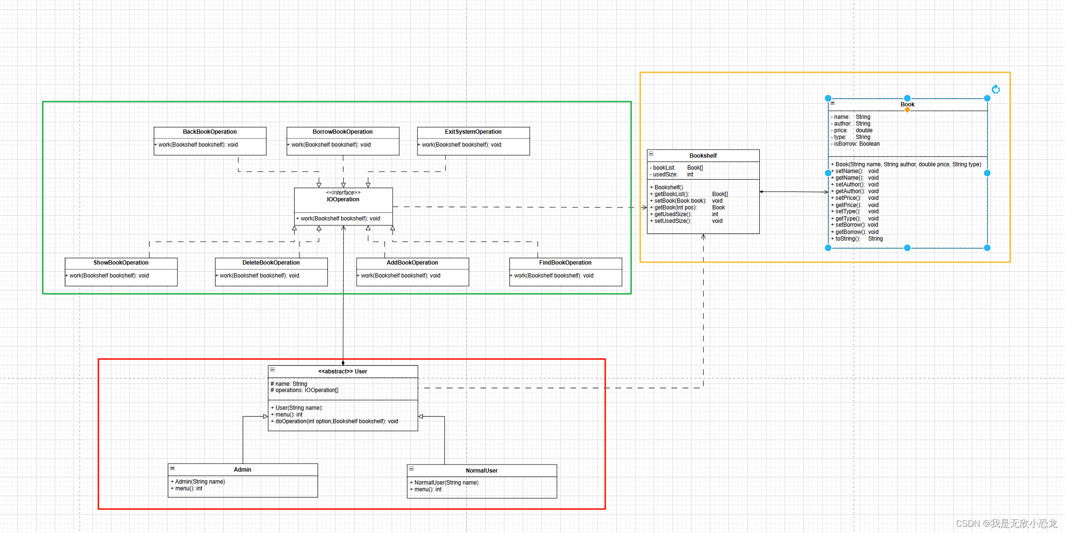Select the FindBookOperation class header
This screenshot has height=533, width=1065.
point(565,263)
